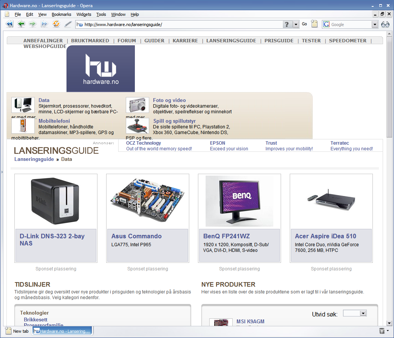The width and height of the screenshot is (394, 338).
Task: Click the wand (pencil) toolbar icon
Action: tap(68, 24)
